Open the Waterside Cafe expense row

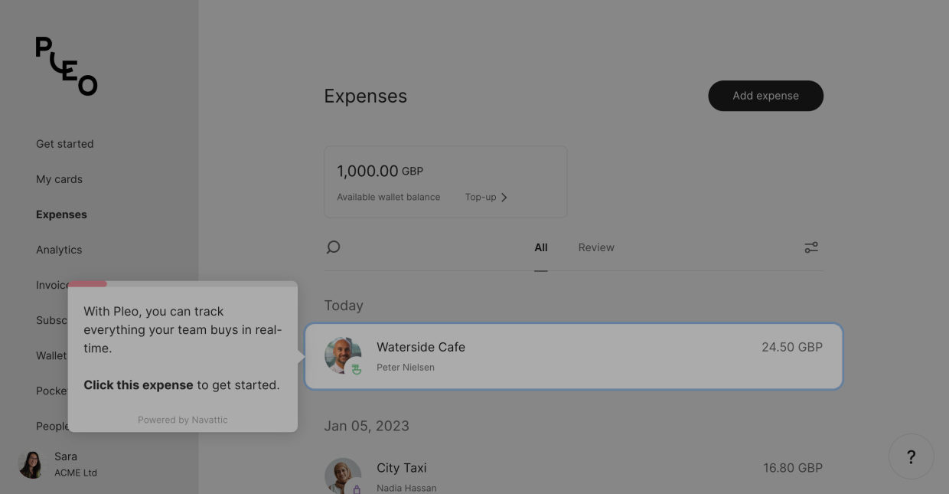pos(574,356)
